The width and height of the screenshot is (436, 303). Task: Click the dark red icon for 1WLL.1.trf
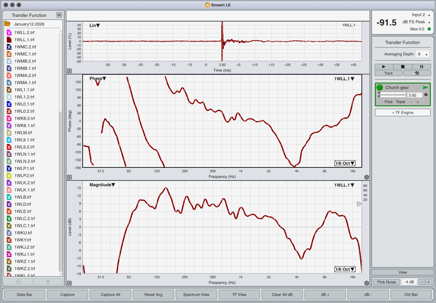tap(9, 40)
